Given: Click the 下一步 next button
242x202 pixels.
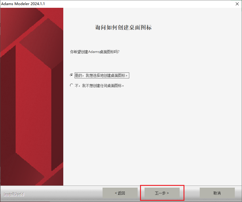Looking at the screenshot, I should point(162,193).
